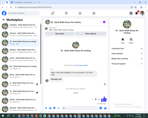148x118 pixels.
Task: Click $900 listing title under Marketplace
Action: 61,30
